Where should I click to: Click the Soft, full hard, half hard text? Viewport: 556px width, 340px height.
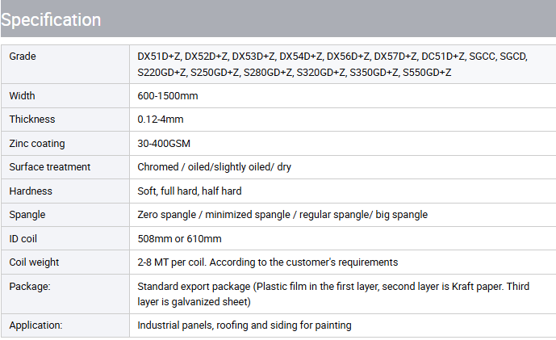coord(190,191)
